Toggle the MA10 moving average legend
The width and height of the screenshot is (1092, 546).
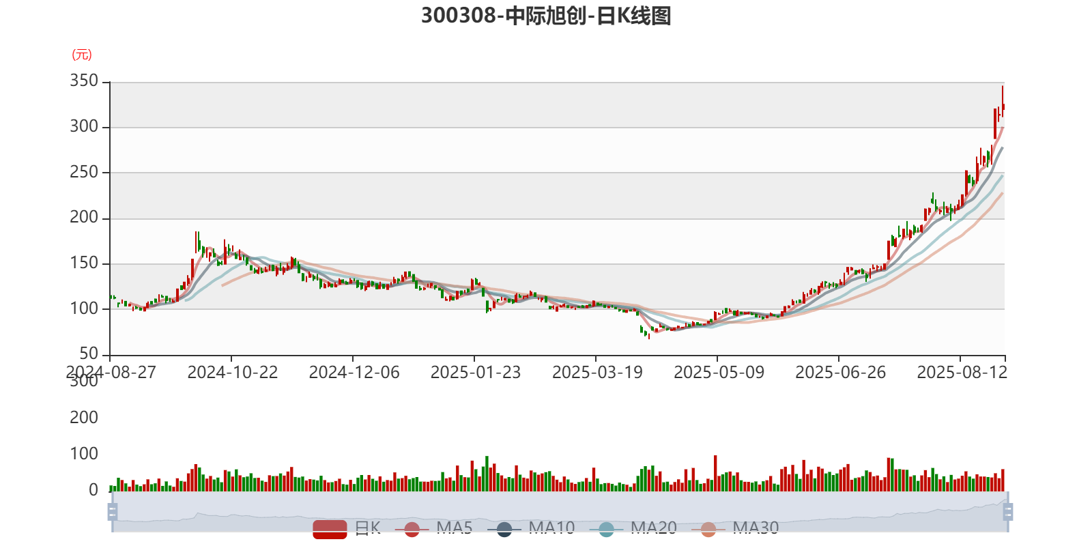point(531,528)
